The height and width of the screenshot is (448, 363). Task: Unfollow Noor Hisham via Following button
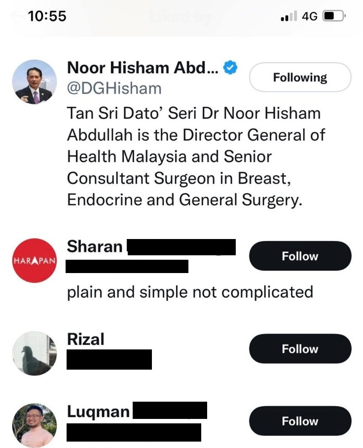(x=300, y=77)
